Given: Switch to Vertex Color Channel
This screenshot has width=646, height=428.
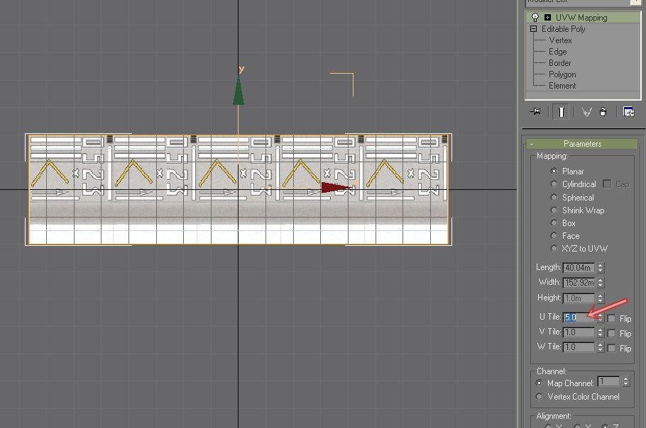Looking at the screenshot, I should click(x=538, y=397).
